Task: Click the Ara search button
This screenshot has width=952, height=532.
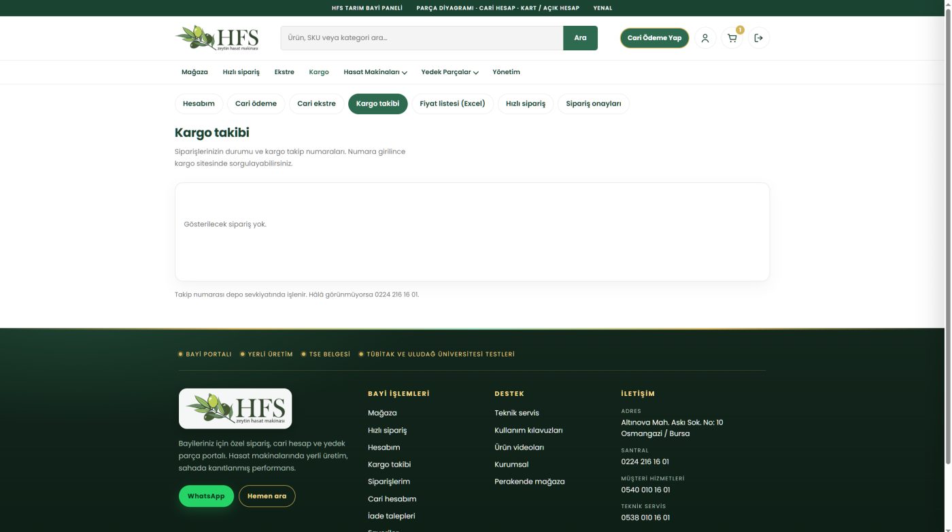Action: tap(580, 38)
